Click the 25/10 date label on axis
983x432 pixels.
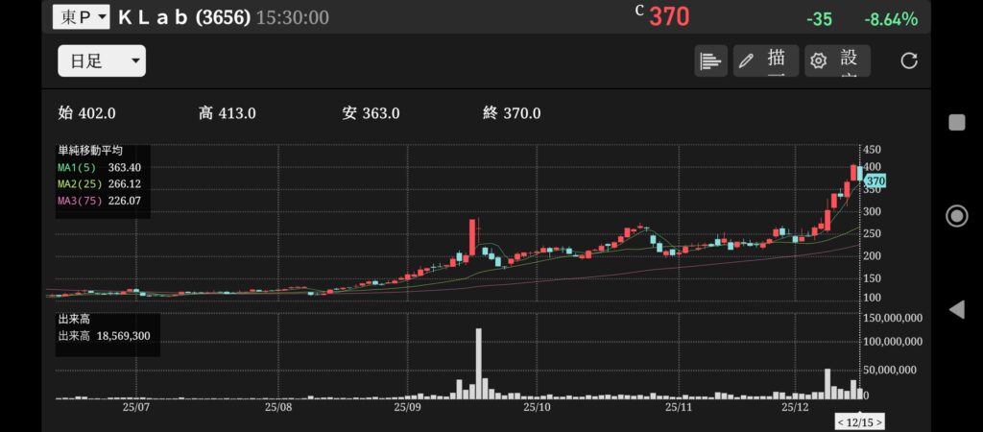[x=537, y=408]
